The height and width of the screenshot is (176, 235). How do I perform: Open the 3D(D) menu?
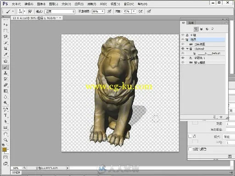tap(103, 4)
